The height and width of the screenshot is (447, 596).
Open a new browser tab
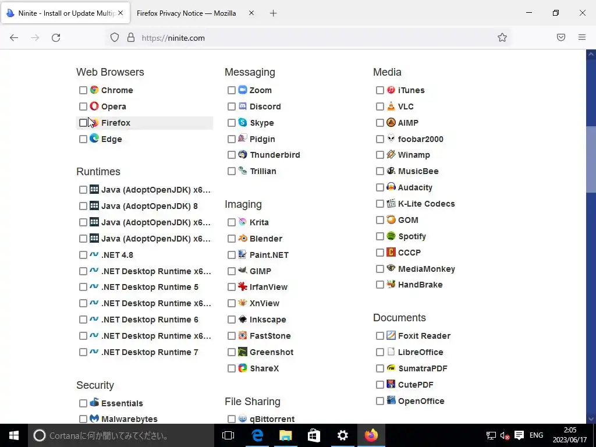(x=274, y=13)
